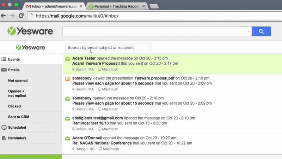Close the Inbox browser tab
This screenshot has height=159, width=282.
[x=81, y=6]
